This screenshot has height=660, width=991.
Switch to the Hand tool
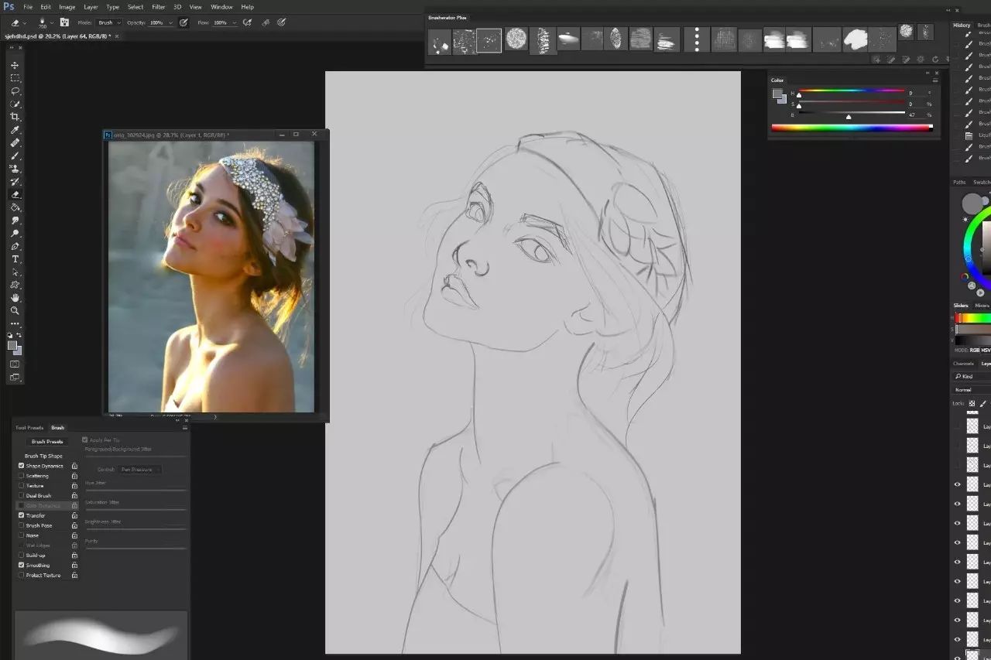click(15, 298)
